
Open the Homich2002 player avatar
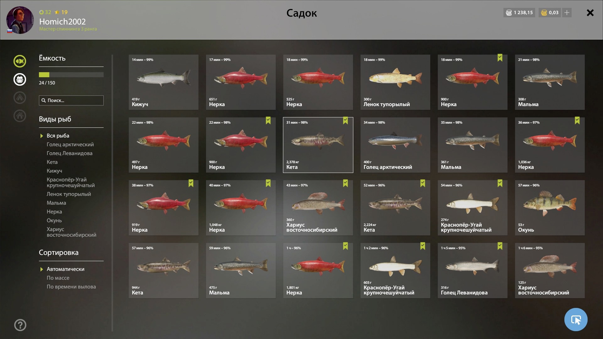pos(20,20)
